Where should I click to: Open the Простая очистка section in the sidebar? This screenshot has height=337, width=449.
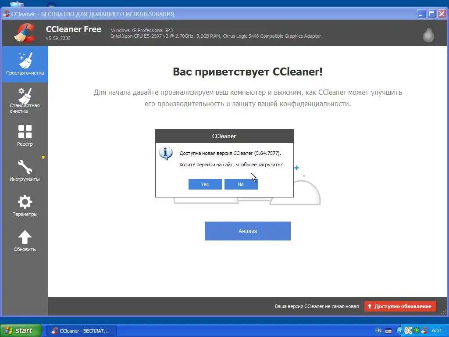[25, 64]
